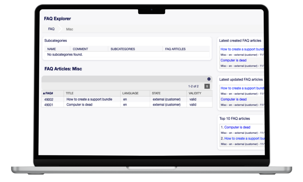The image size is (303, 182).
Task: Open the article overview settings gear icon
Action: click(209, 79)
